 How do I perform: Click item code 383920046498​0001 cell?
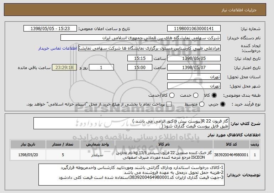[231, 155]
